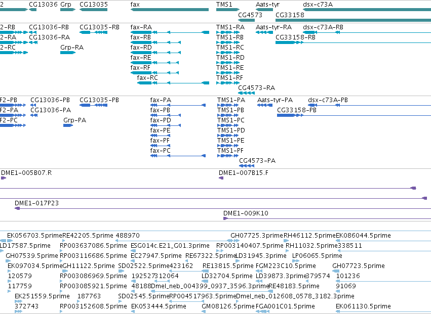Select the CG13036-RB transcript label
The height and width of the screenshot is (314, 431).
point(49,27)
